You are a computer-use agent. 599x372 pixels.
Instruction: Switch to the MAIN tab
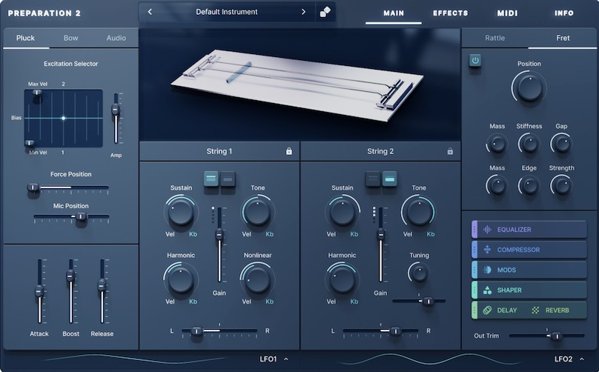pyautogui.click(x=394, y=13)
